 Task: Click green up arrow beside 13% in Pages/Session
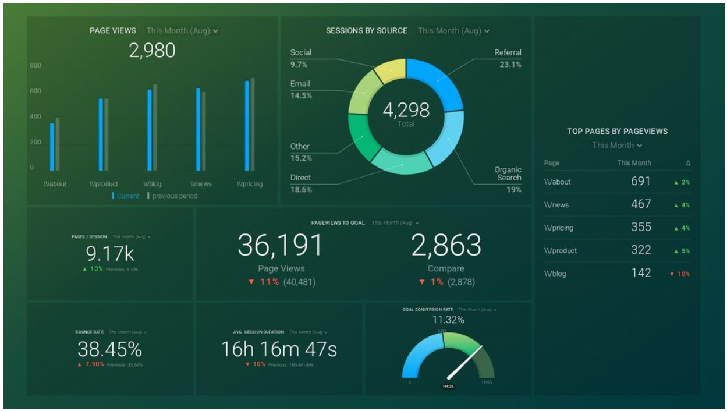pyautogui.click(x=85, y=269)
